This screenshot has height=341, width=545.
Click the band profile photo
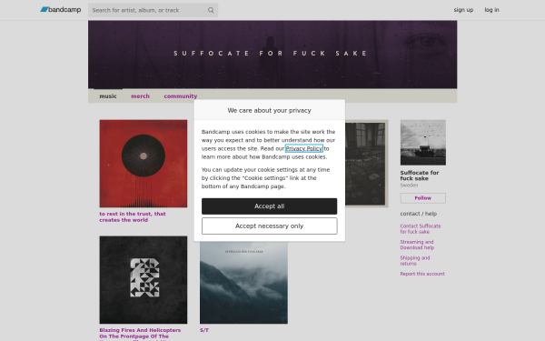(x=423, y=143)
